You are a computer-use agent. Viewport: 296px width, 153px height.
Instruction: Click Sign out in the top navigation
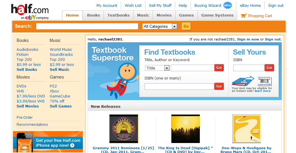(x=276, y=5)
